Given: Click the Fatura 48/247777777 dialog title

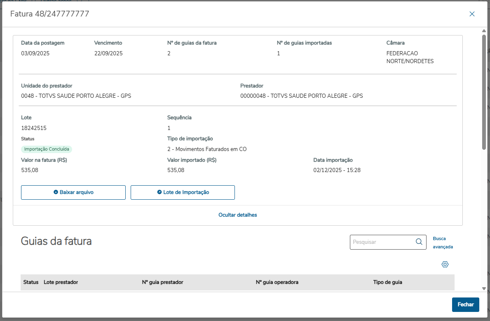Looking at the screenshot, I should click(49, 14).
